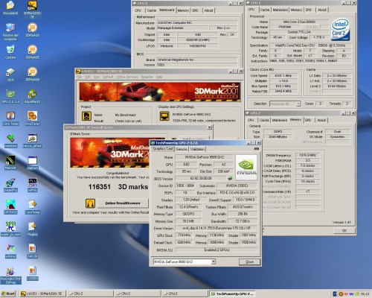Click the Online ResultBrowser button
The width and height of the screenshot is (372, 298).
pos(123,203)
